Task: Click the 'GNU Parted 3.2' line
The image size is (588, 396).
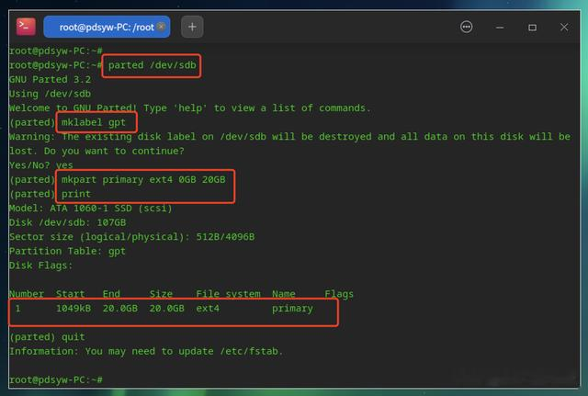Action: (50, 80)
